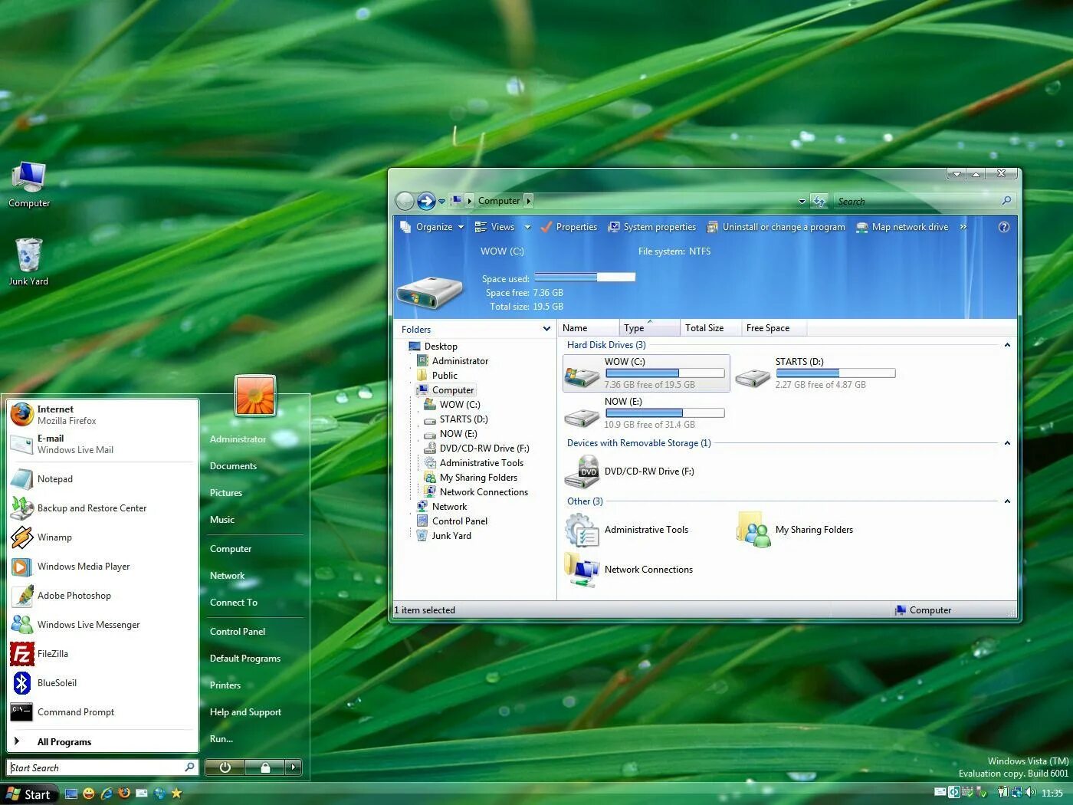Click the refresh icon beside the address bar
The width and height of the screenshot is (1073, 805).
click(x=819, y=200)
